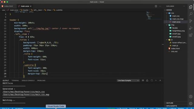
Task: Click the main.scss breadcrumb segment
Action: pos(14,10)
